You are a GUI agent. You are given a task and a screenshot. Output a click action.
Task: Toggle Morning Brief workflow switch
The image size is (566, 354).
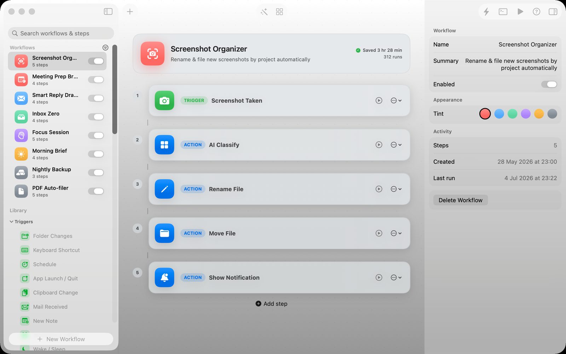click(96, 154)
